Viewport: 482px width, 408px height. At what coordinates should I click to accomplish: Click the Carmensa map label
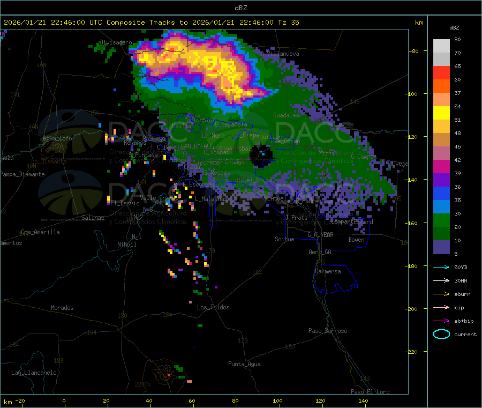tap(328, 271)
